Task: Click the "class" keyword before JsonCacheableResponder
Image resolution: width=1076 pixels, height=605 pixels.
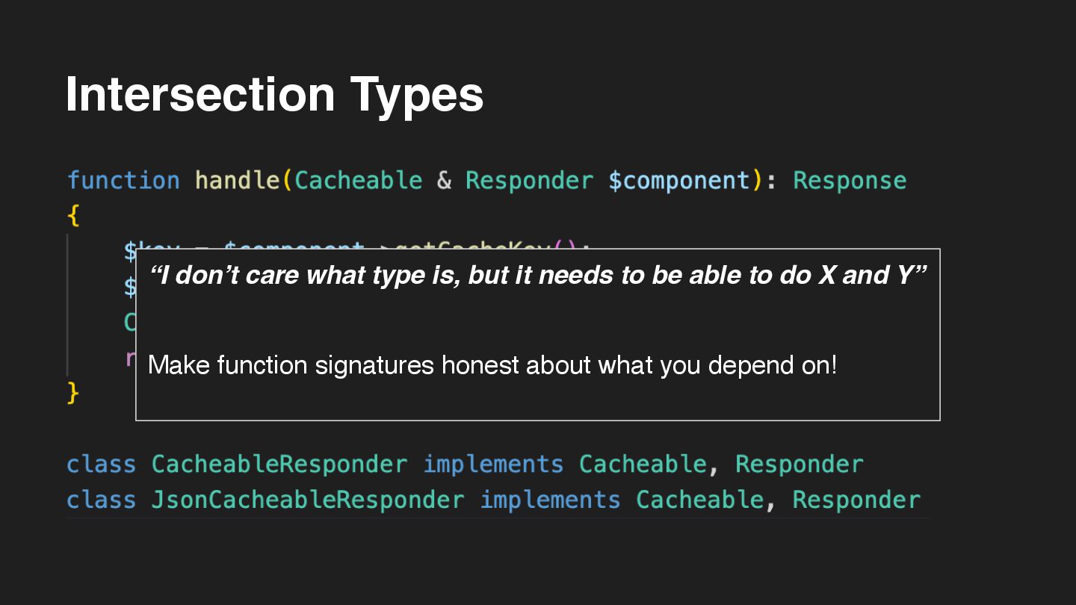Action: click(x=102, y=500)
